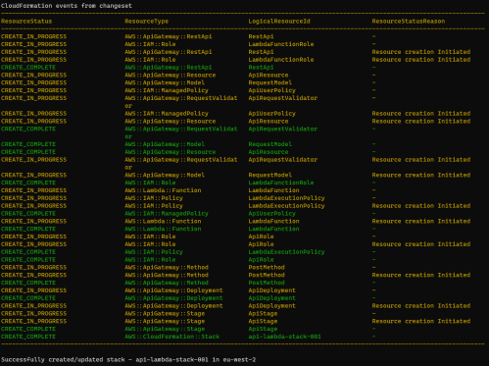Click the AWS::CloudFormation::Stack resource type
This screenshot has height=366, width=489.
172,337
